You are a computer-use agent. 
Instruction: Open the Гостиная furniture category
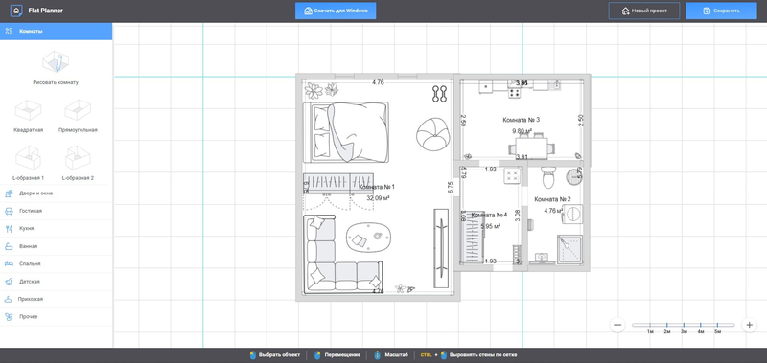point(56,211)
